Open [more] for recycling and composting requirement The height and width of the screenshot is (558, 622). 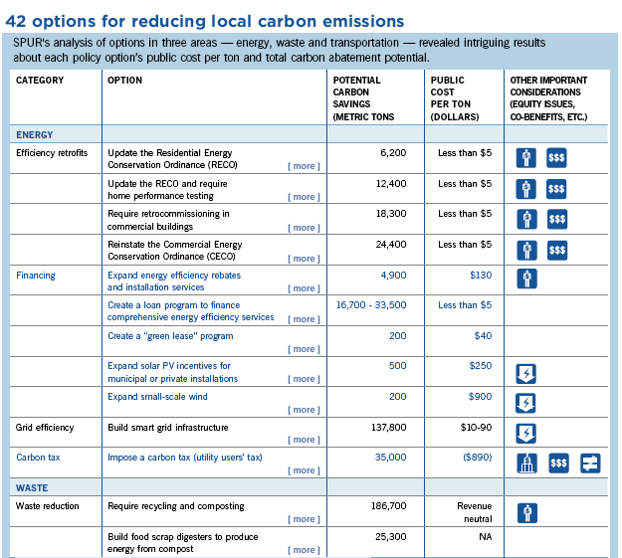point(304,519)
